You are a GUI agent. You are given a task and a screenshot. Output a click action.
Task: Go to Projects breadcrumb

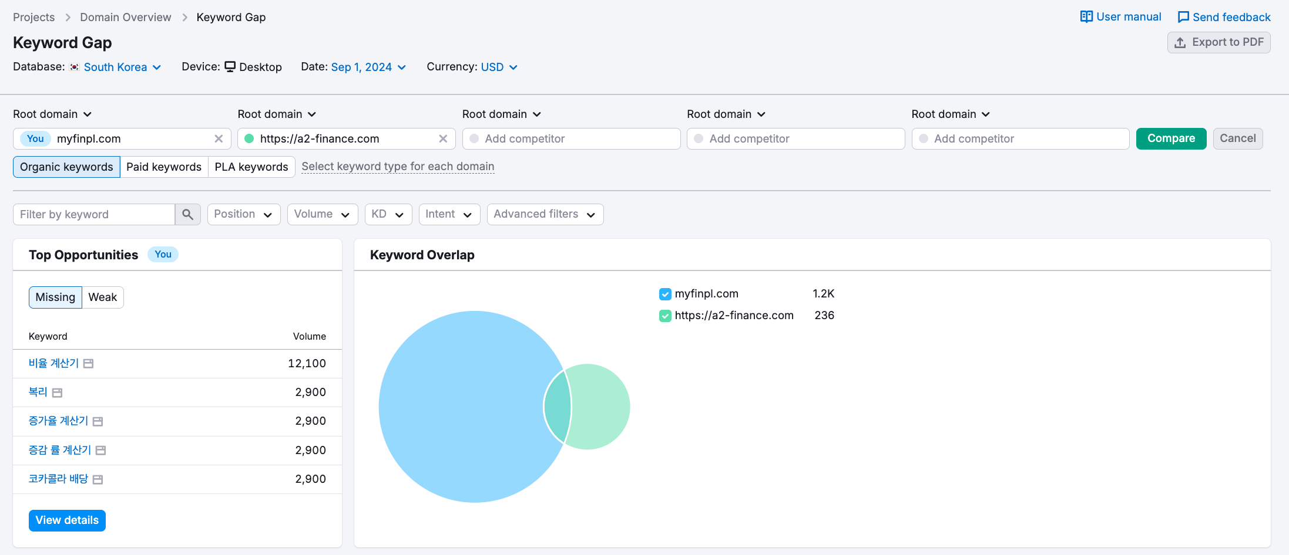(x=33, y=18)
